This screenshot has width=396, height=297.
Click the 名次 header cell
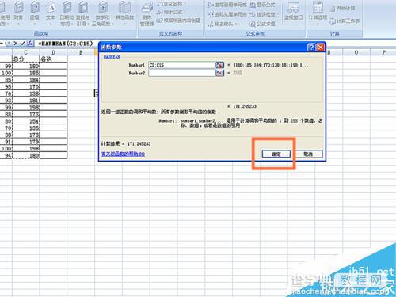coord(53,59)
